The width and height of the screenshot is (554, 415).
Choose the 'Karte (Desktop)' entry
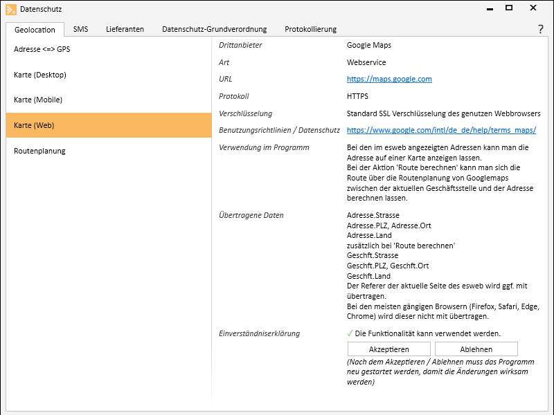[109, 75]
